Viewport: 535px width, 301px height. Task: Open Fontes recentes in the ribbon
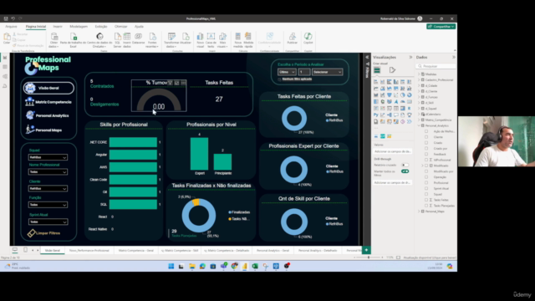pos(152,40)
